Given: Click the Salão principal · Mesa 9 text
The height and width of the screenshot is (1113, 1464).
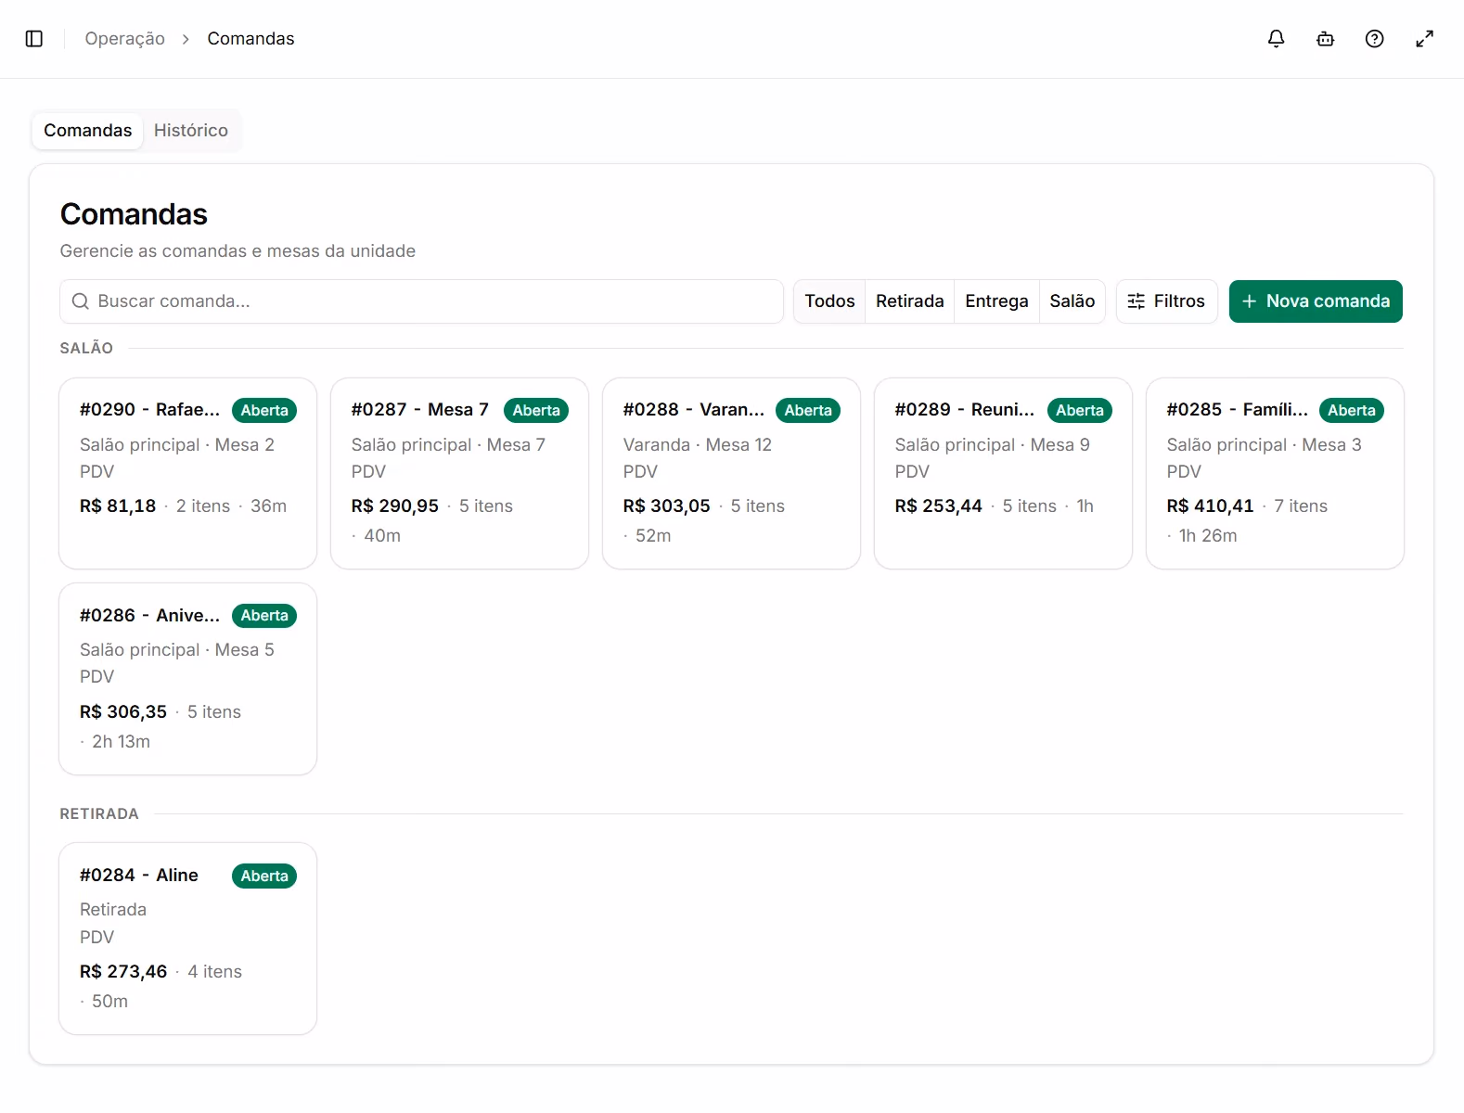Looking at the screenshot, I should click(x=993, y=445).
